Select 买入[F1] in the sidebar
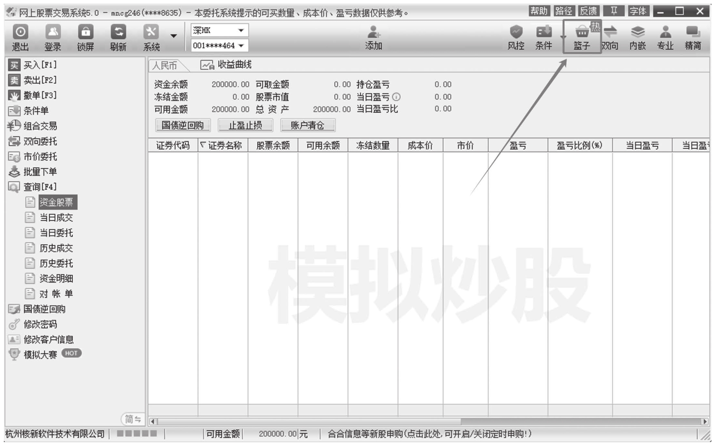The image size is (713, 444). coord(33,65)
